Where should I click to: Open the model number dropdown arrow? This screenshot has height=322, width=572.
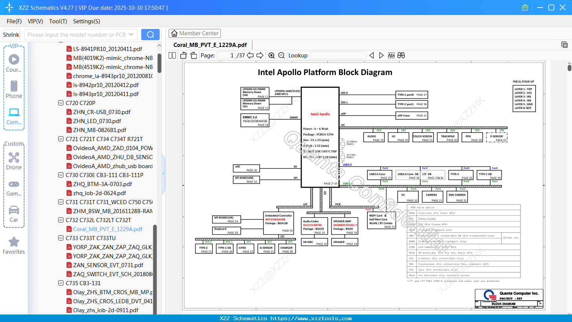[x=131, y=35]
